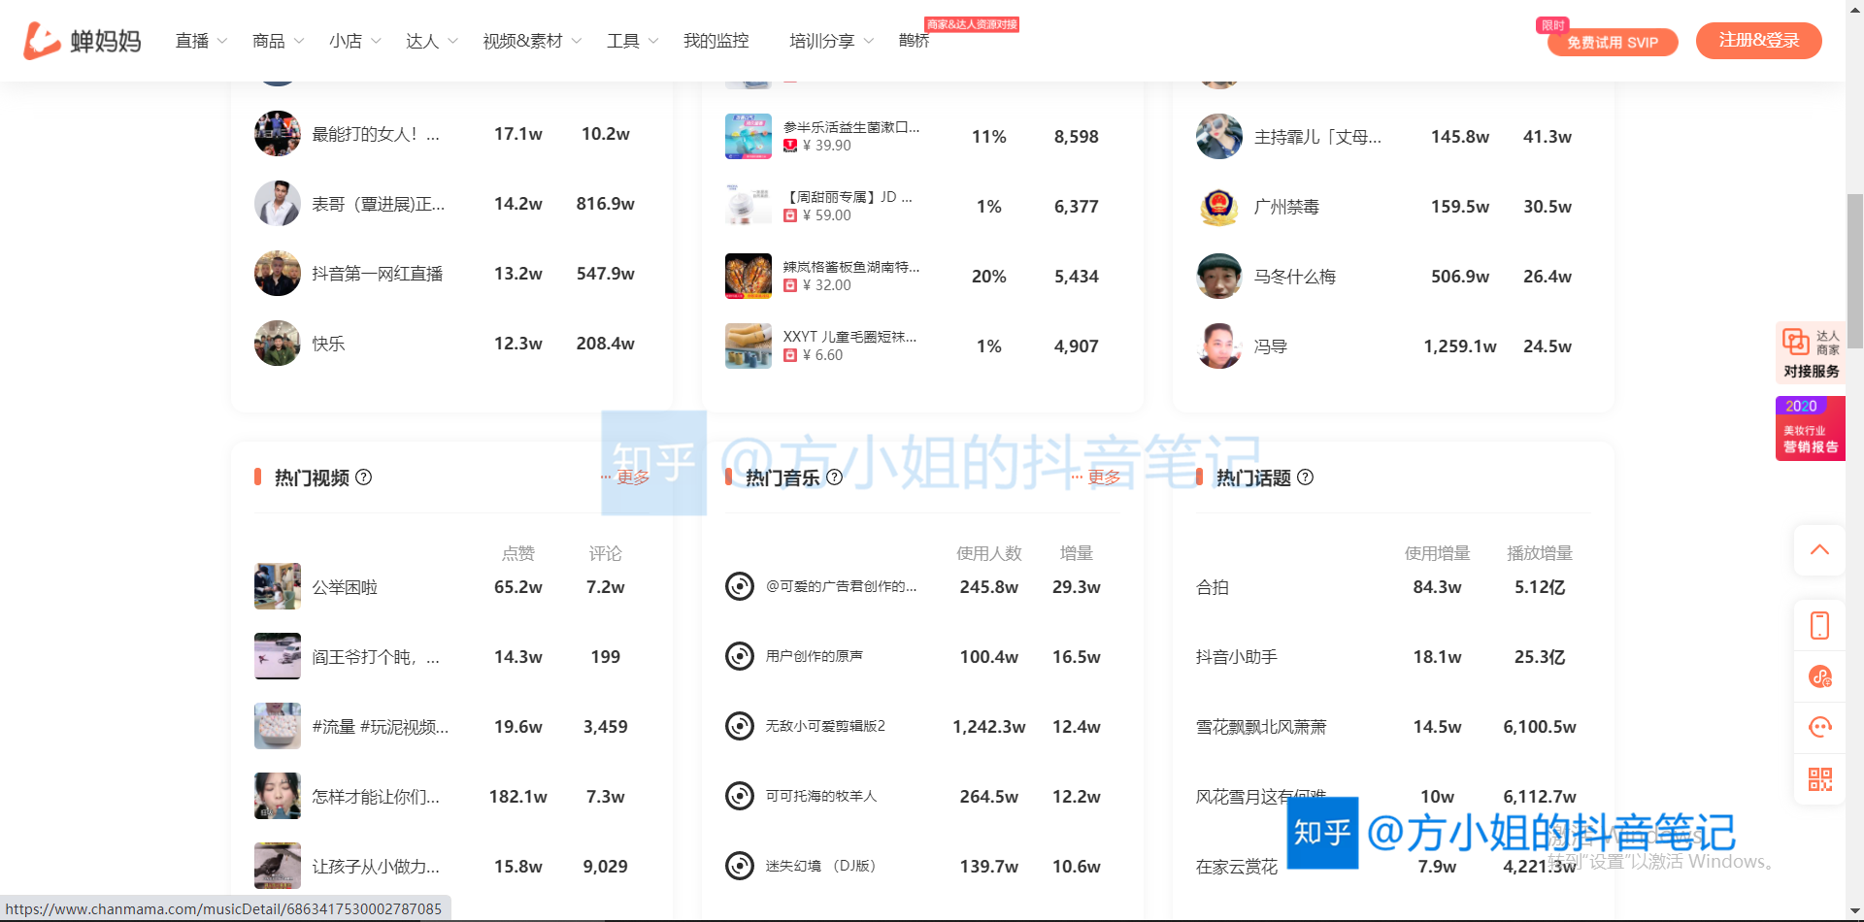Screen dimensions: 1864x922
Task: Open the QR code sidebar icon
Action: [1819, 778]
